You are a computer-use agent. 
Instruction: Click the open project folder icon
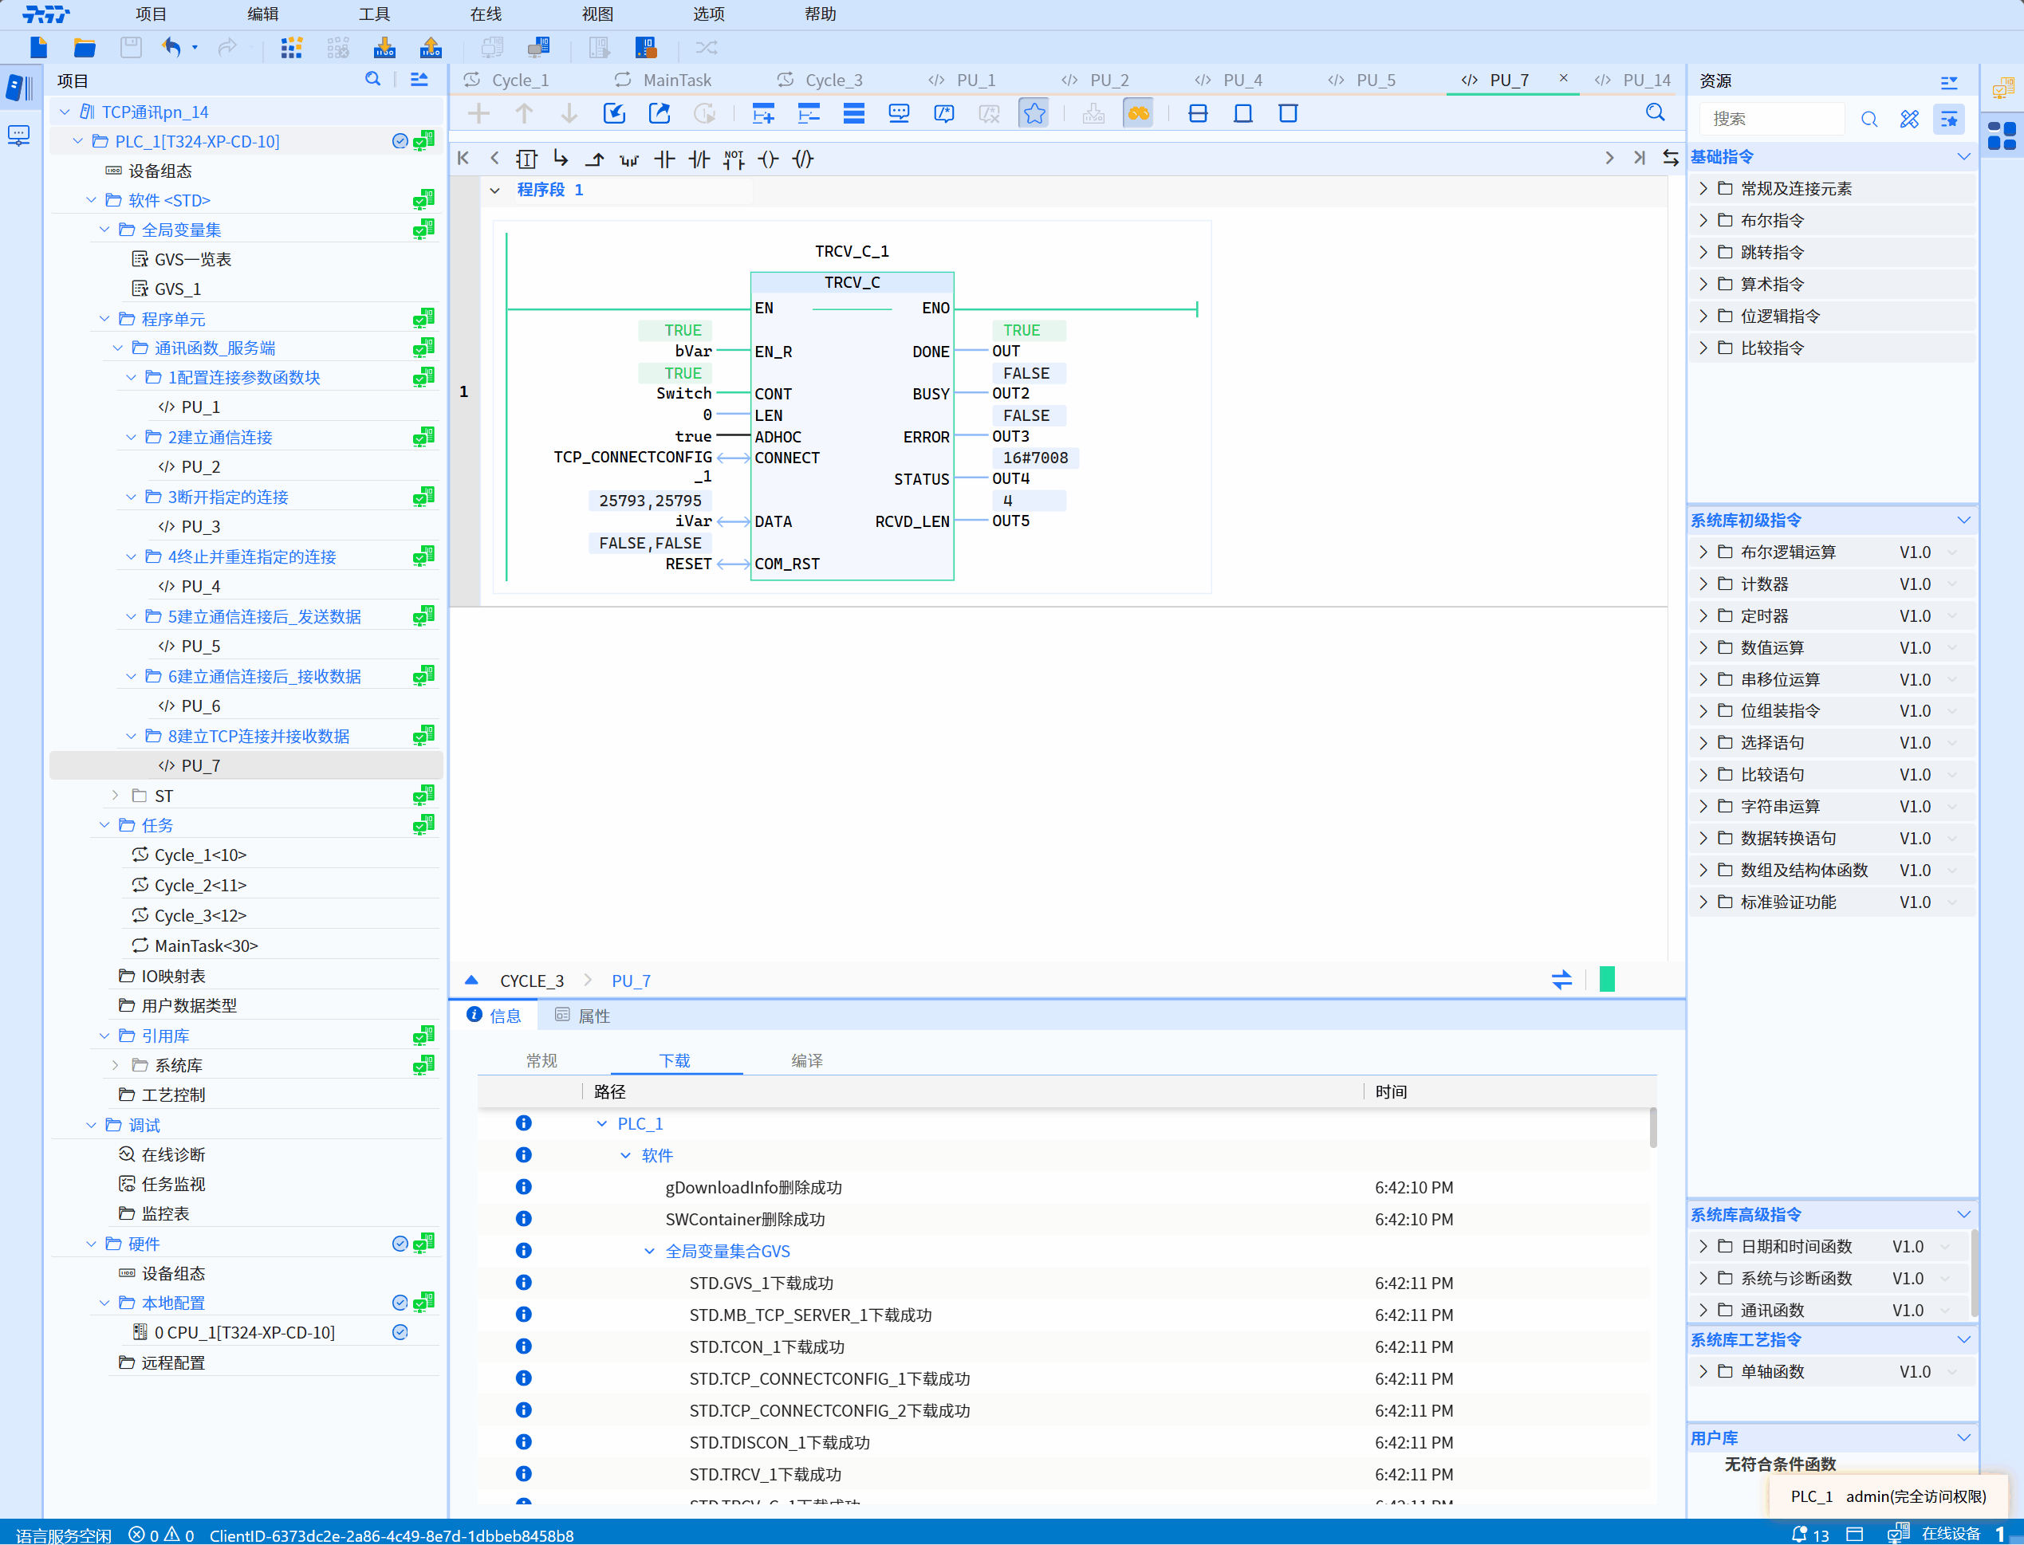coord(85,48)
